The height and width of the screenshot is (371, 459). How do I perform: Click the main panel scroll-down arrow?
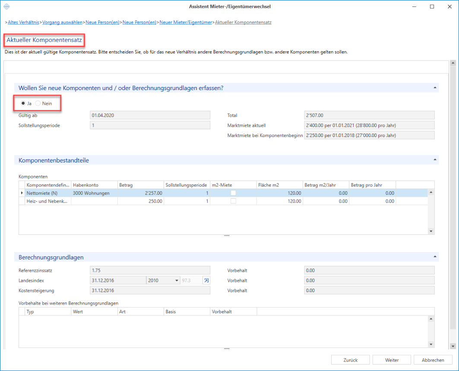pos(453,346)
